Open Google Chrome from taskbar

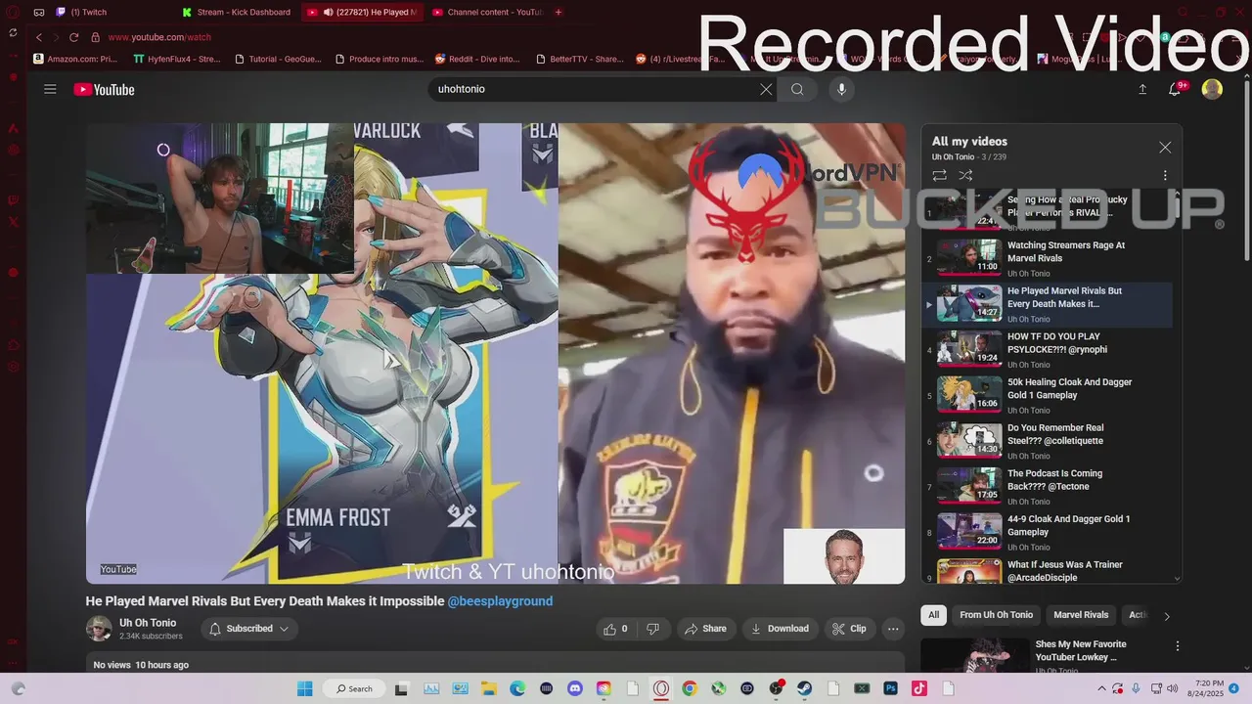[690, 688]
